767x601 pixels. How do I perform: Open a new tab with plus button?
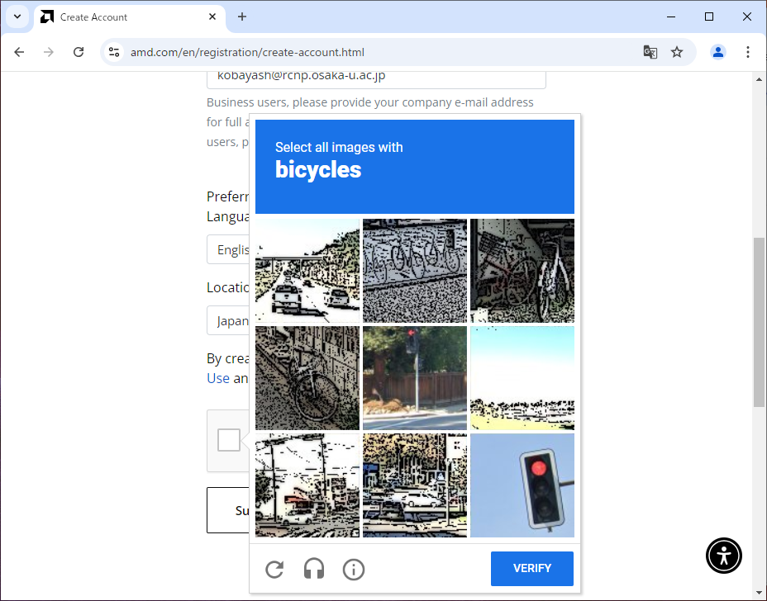pyautogui.click(x=242, y=17)
